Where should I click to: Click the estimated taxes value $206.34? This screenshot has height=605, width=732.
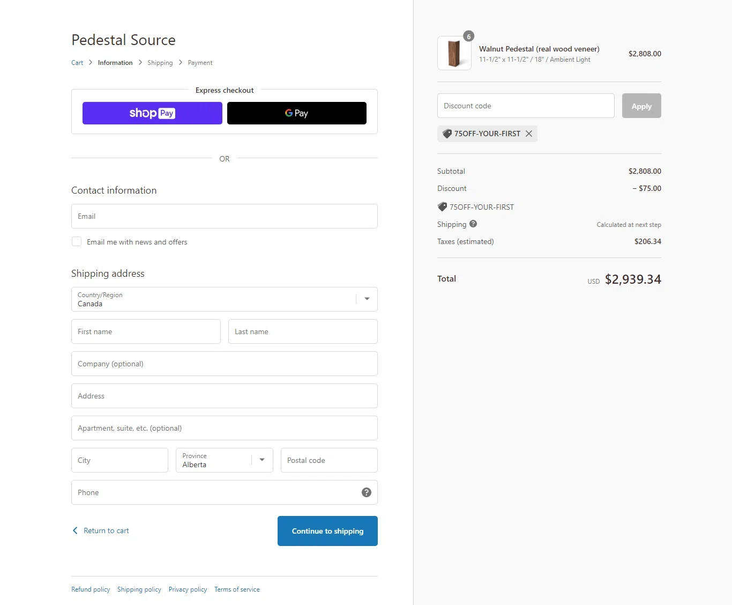[648, 241]
